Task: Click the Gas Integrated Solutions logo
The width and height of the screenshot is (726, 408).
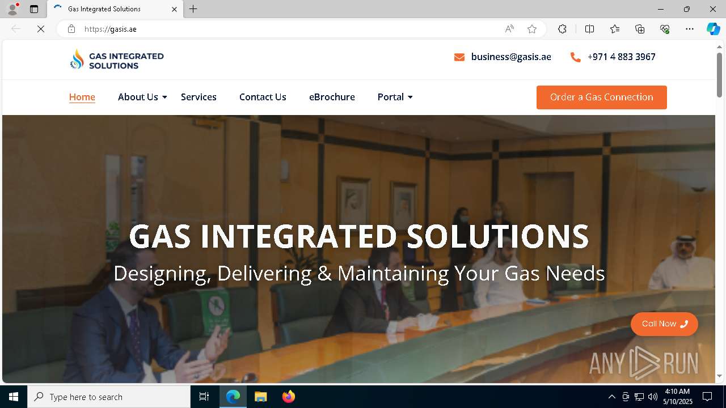Action: click(117, 60)
